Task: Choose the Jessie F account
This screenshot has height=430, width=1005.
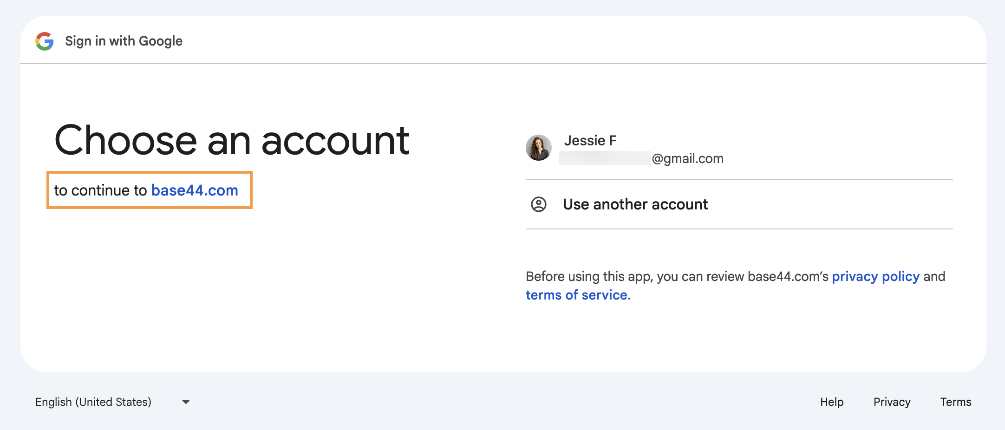Action: [739, 149]
